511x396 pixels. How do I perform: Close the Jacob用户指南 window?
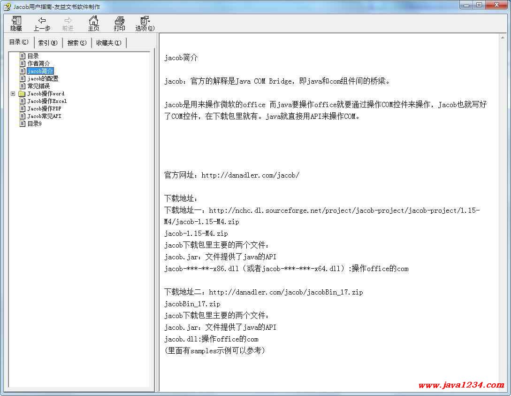click(x=496, y=5)
